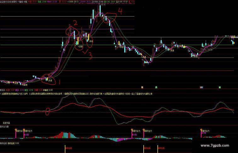Click the purple 做多 indicator value
238x153 pixels.
(x=20, y=90)
